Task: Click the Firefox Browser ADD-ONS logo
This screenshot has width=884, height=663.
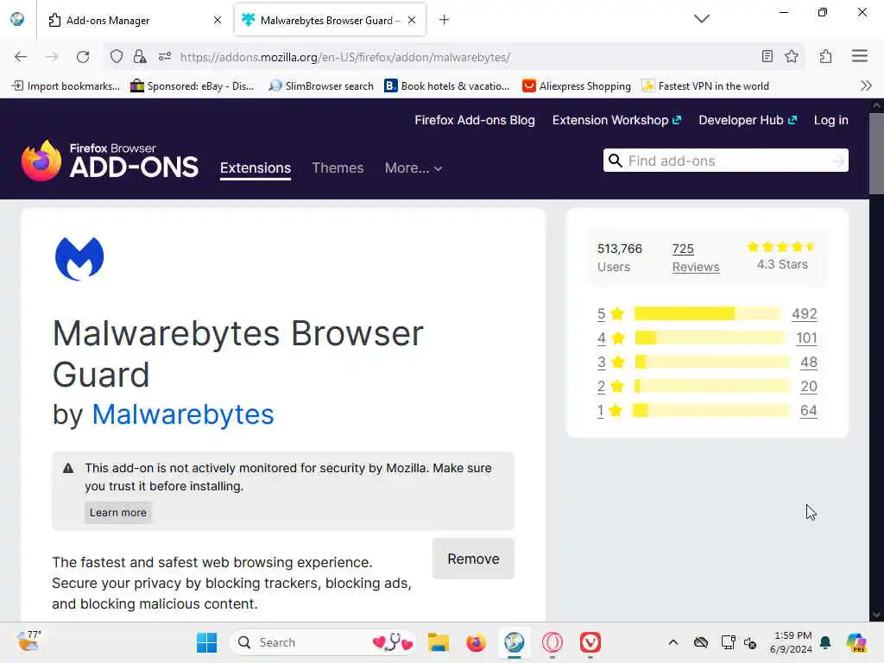Action: [x=110, y=161]
